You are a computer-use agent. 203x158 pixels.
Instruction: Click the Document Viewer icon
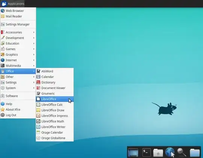point(38,88)
